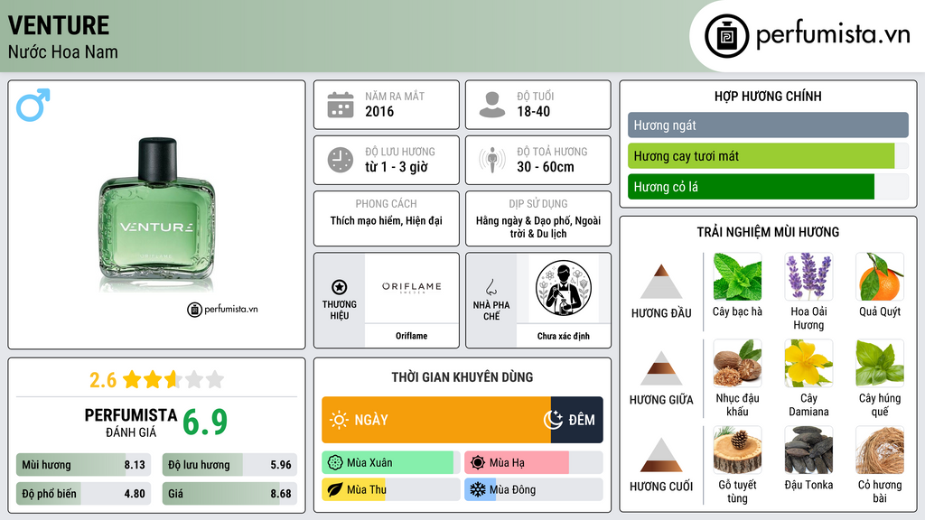Click the Độ lưu hương 5.96 score bar

pyautogui.click(x=229, y=465)
